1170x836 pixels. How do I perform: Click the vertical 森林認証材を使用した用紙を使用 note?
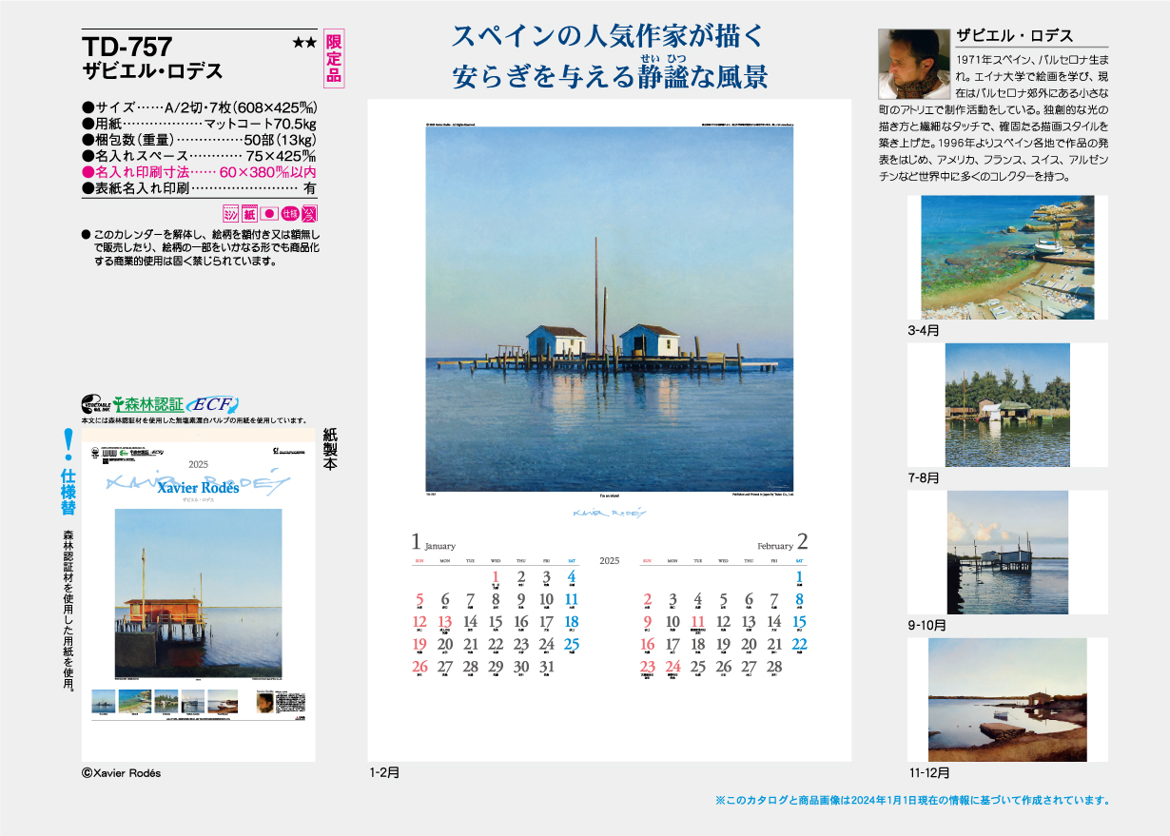(68, 612)
